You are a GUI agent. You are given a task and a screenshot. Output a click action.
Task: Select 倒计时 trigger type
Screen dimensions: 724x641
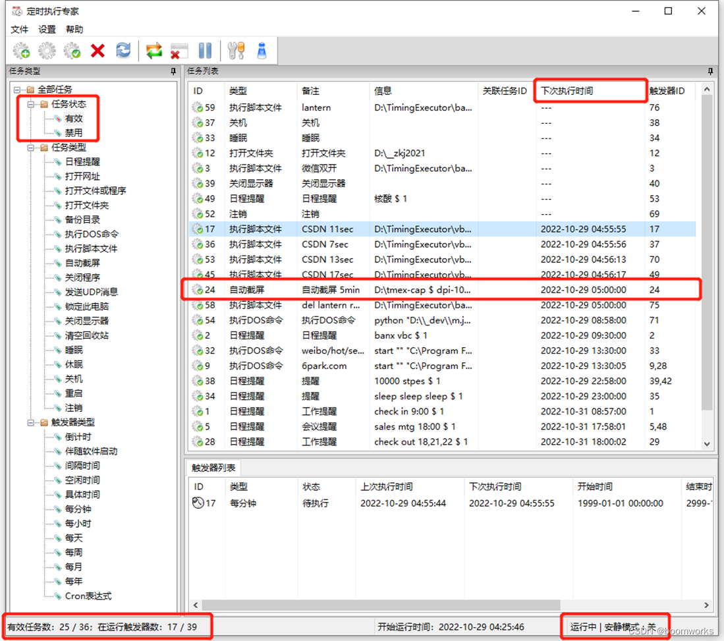pos(78,437)
